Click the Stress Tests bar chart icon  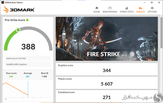[127, 8]
